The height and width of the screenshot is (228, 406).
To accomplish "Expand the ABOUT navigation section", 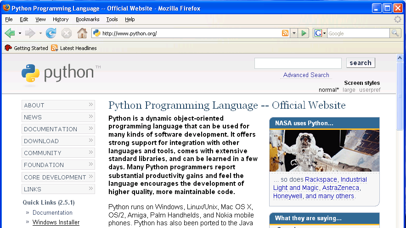I will 58,105.
